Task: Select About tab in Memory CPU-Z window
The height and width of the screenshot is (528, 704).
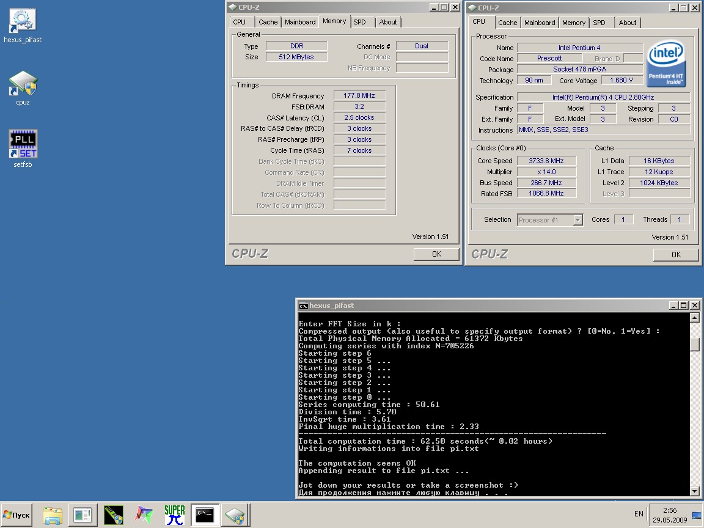Action: pos(388,22)
